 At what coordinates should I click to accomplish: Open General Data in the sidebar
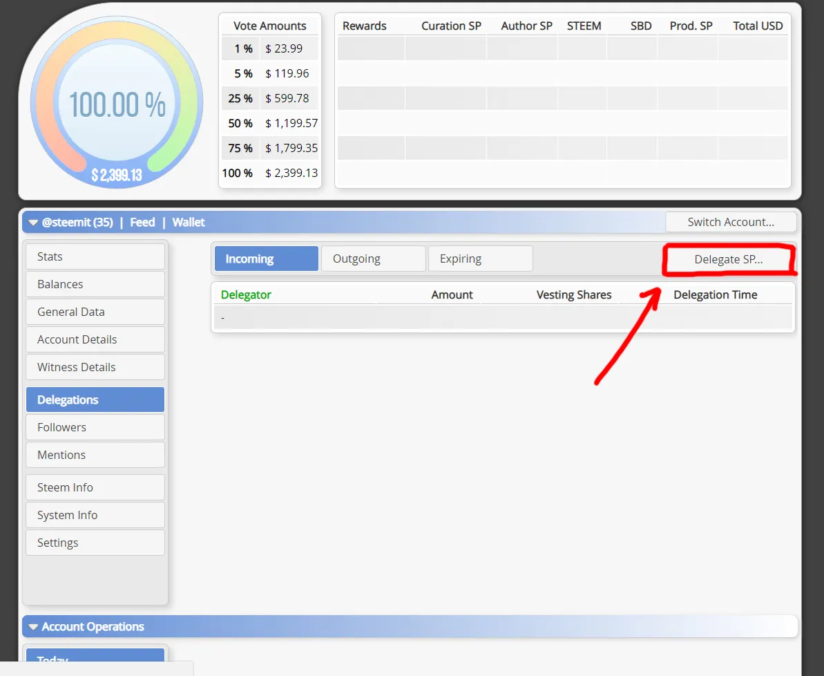[x=95, y=312]
